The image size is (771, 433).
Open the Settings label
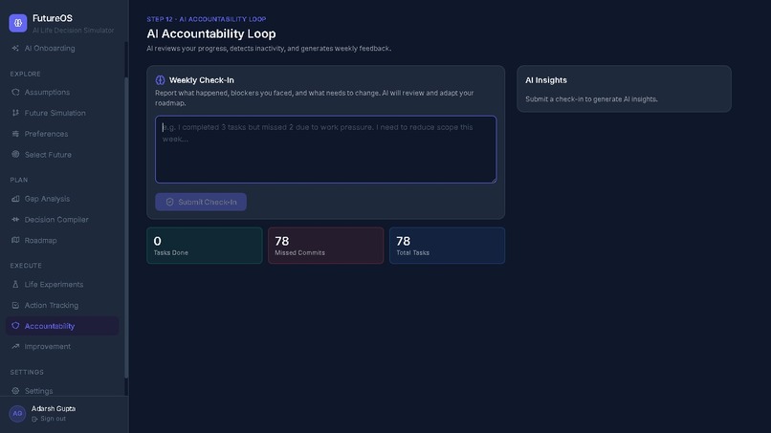click(x=38, y=391)
